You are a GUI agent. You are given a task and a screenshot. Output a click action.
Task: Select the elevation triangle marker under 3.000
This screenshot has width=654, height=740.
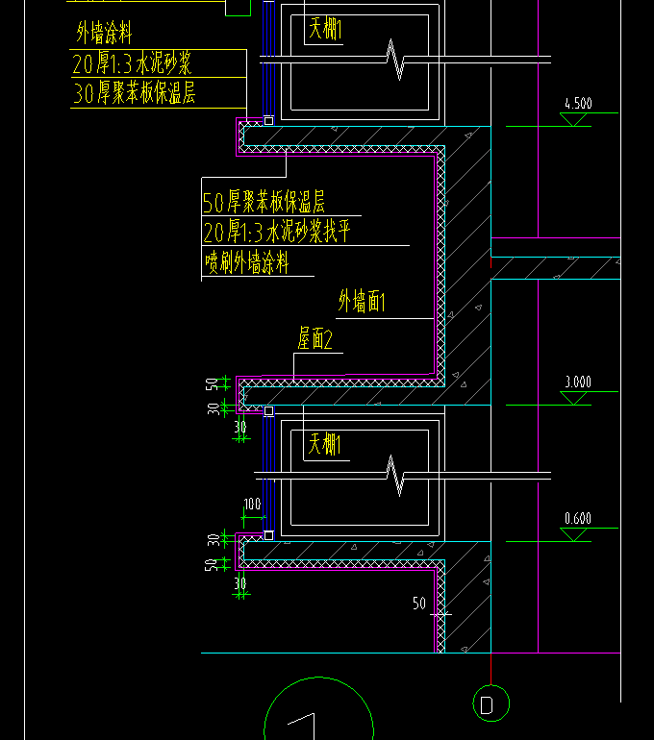pos(573,398)
